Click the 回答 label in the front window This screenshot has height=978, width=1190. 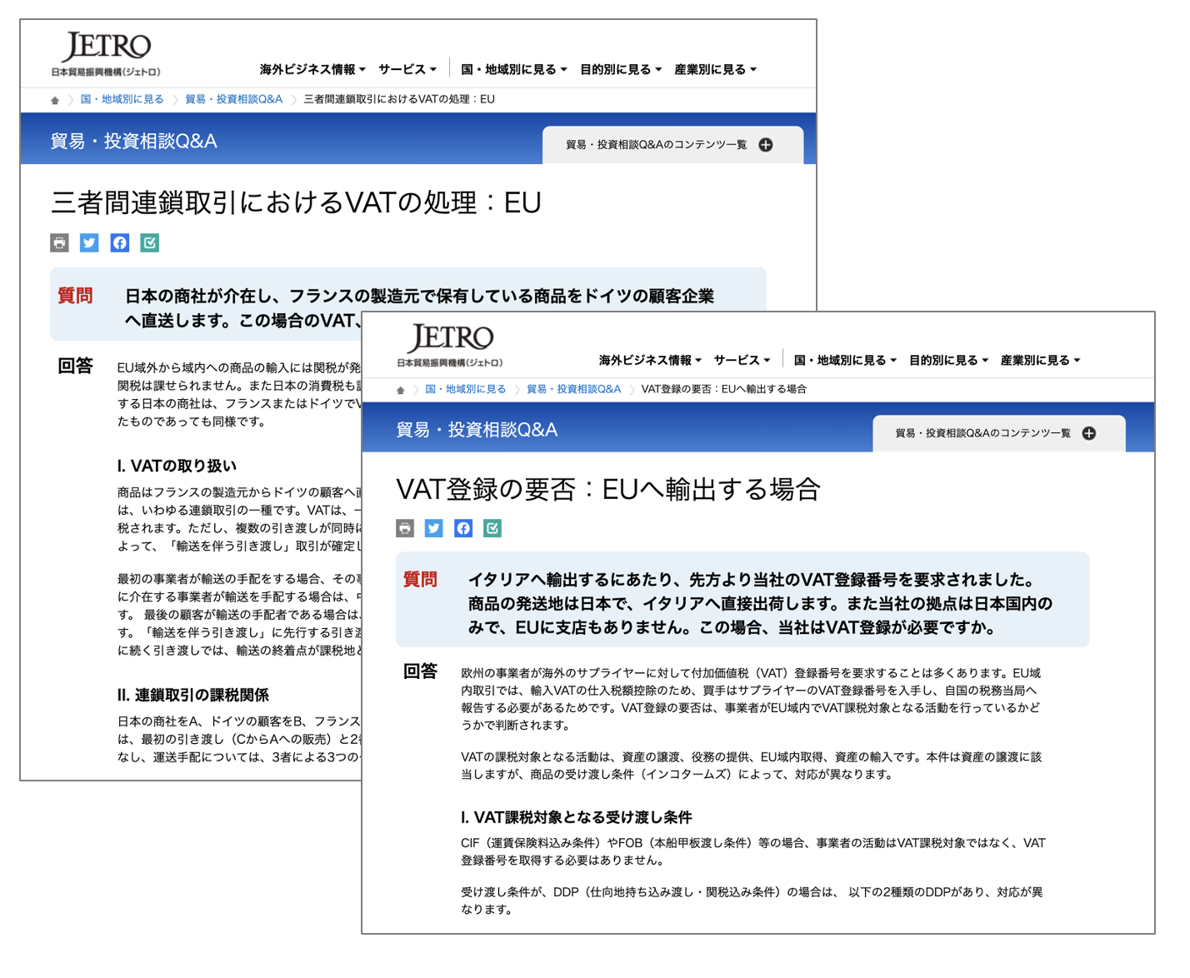click(420, 671)
